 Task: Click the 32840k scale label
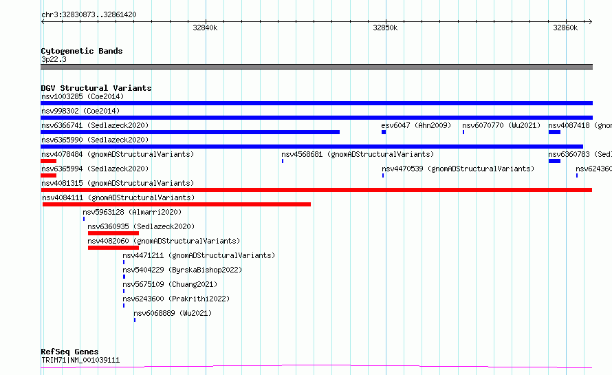click(205, 28)
